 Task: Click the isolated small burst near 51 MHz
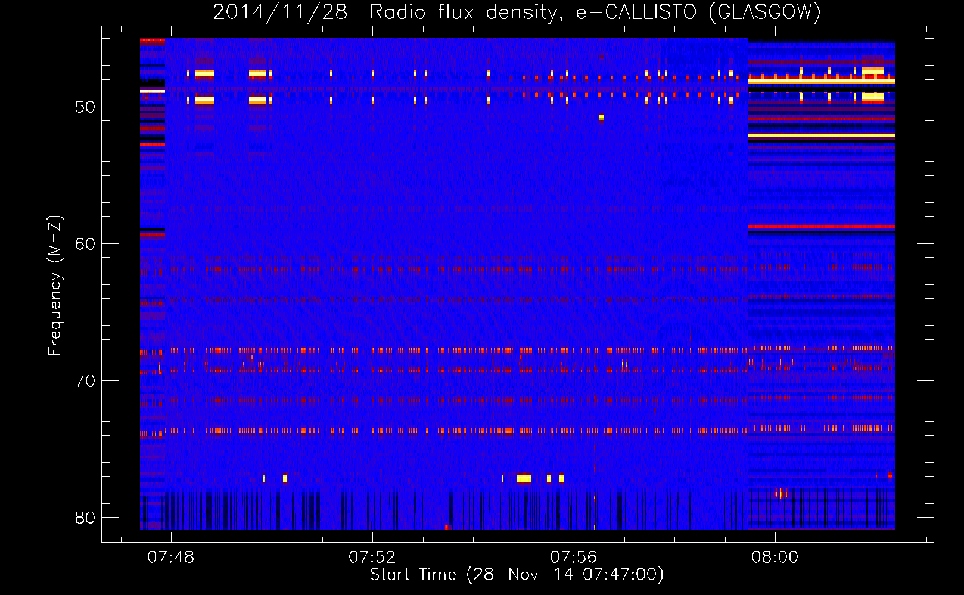coord(601,118)
